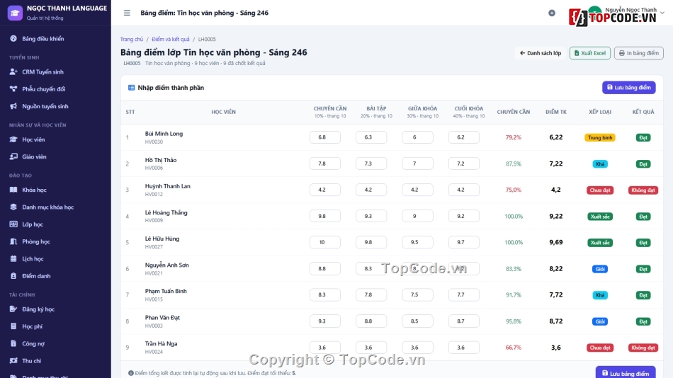Viewport: 673px width, 378px height.
Task: Click the Danh mục khóa học layers icon
Action: [x=13, y=207]
